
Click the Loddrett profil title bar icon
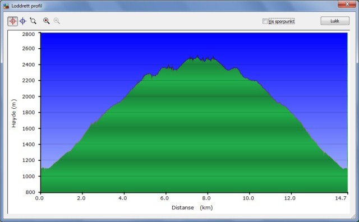(x=6, y=6)
